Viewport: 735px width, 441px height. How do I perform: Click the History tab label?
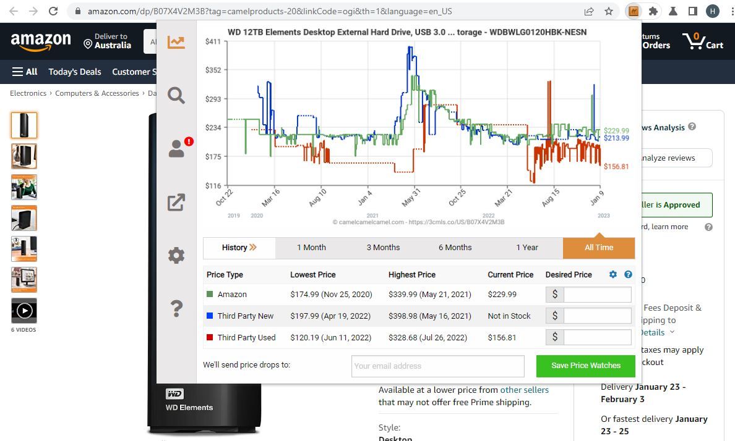pos(239,248)
